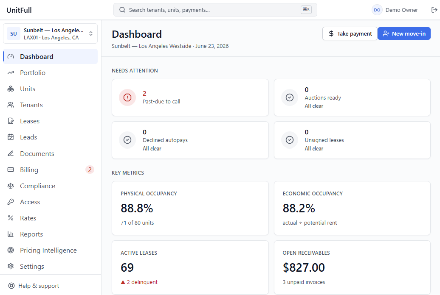
Task: Navigate to Tenants section
Action: [x=50, y=105]
